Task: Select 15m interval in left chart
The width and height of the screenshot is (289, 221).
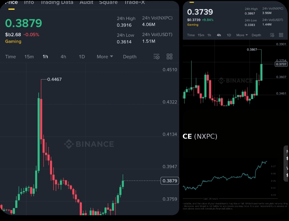Action: tap(29, 57)
